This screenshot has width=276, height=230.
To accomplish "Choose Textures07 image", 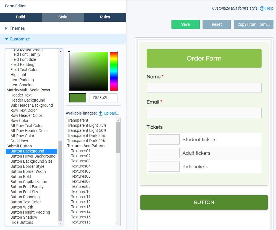I will tap(81, 182).
